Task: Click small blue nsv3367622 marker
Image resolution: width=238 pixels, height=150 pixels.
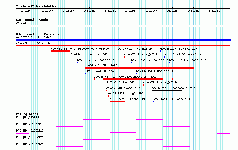Action: [100, 85]
